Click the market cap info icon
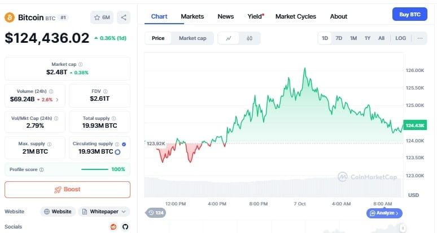Image resolution: width=437 pixels, height=233 pixels. (80, 65)
